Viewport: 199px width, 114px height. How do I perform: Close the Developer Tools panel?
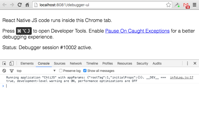[x=195, y=63]
